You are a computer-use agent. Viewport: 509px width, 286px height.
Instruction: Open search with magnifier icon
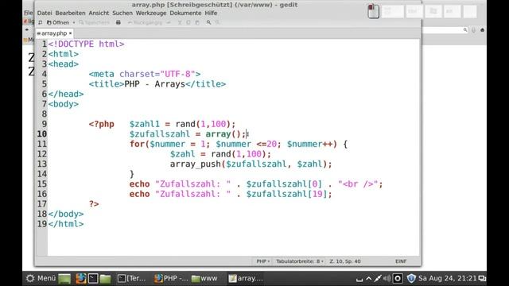[208, 23]
